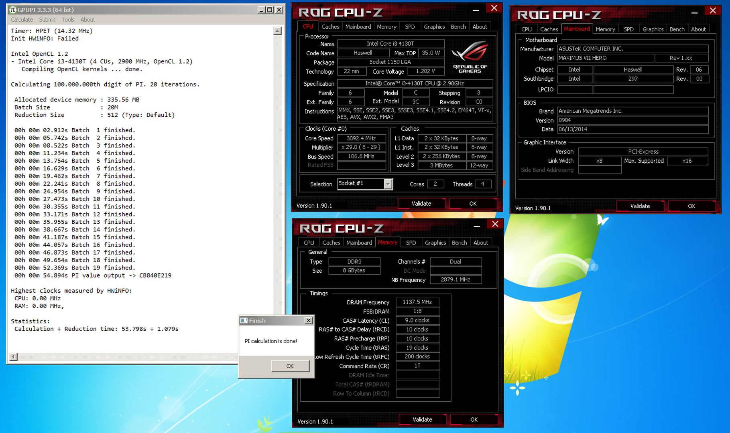Screen dimensions: 730x433
Task: Open the About menu in GPUPI
Action: point(87,20)
